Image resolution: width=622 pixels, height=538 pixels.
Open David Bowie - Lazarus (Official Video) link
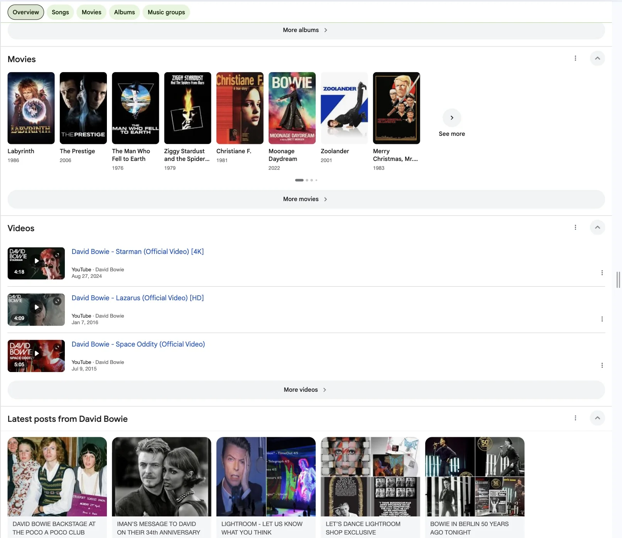[138, 298]
